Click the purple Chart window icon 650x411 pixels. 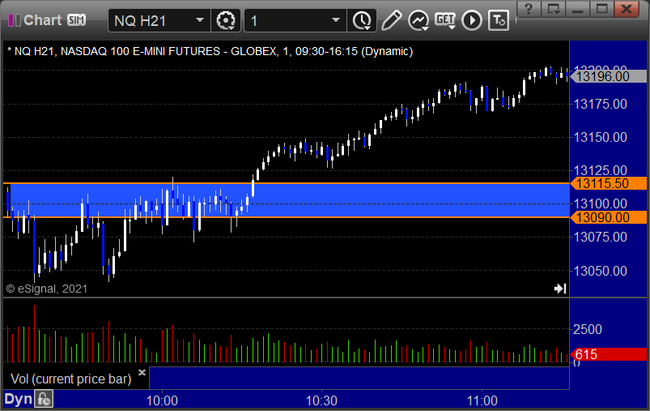point(15,20)
